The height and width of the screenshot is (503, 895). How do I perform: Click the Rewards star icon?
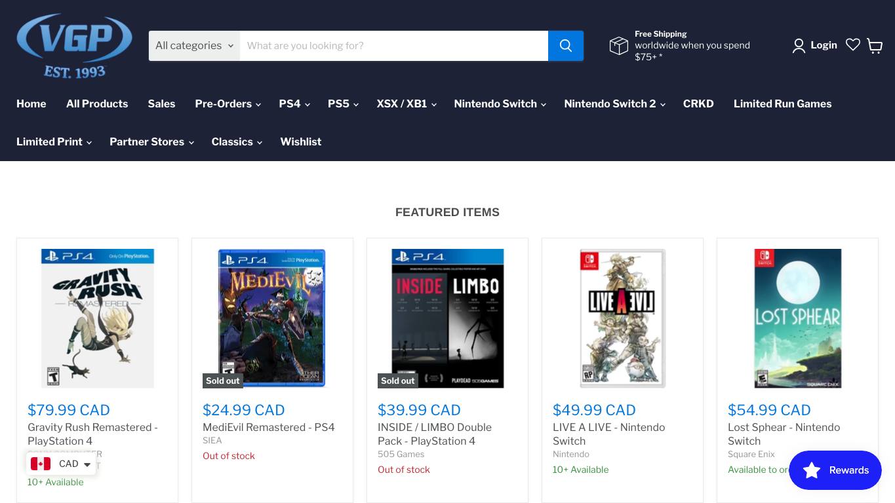812,470
